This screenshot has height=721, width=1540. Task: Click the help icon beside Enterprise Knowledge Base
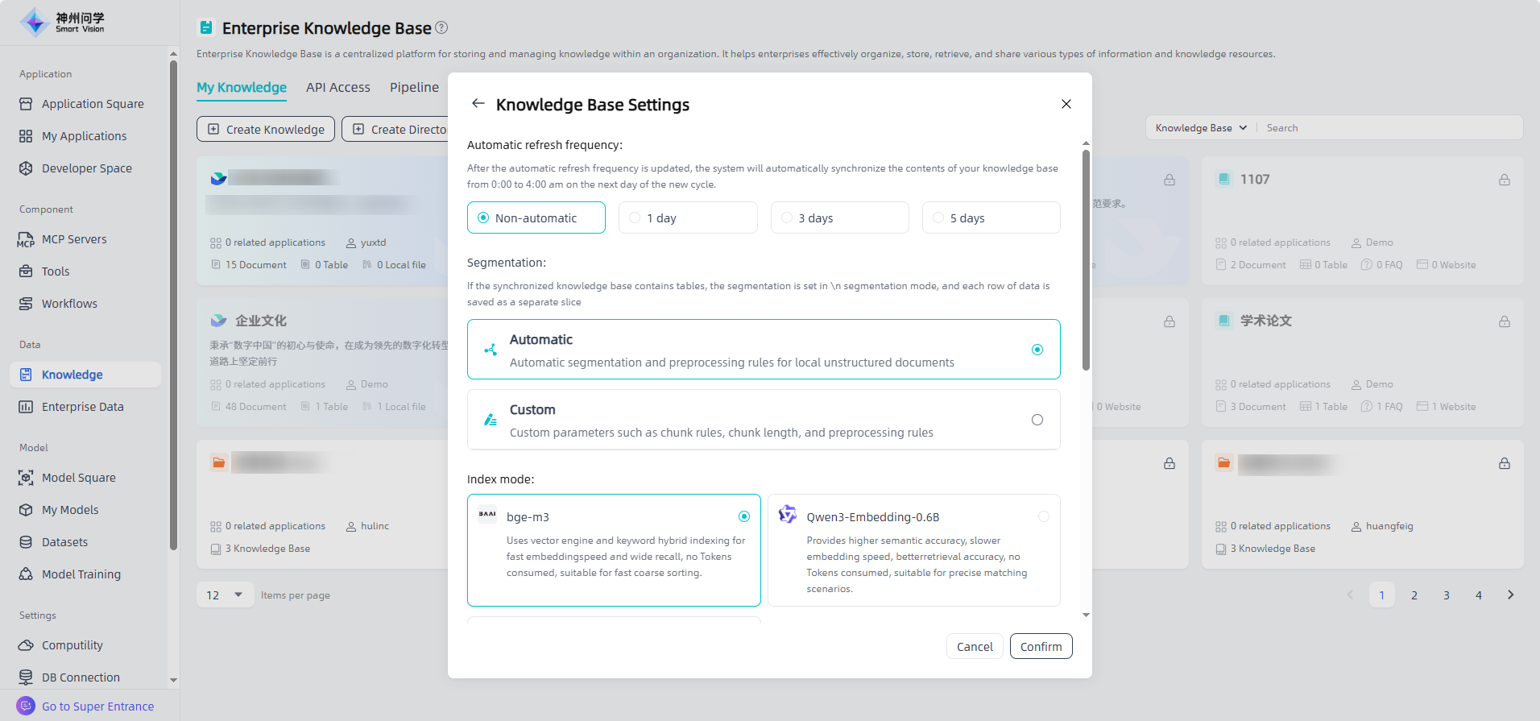[x=441, y=27]
